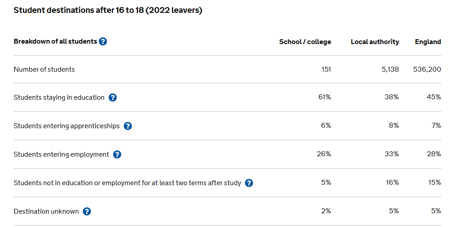457x227 pixels.
Task: Show help for Students entering employment
Action: click(117, 154)
